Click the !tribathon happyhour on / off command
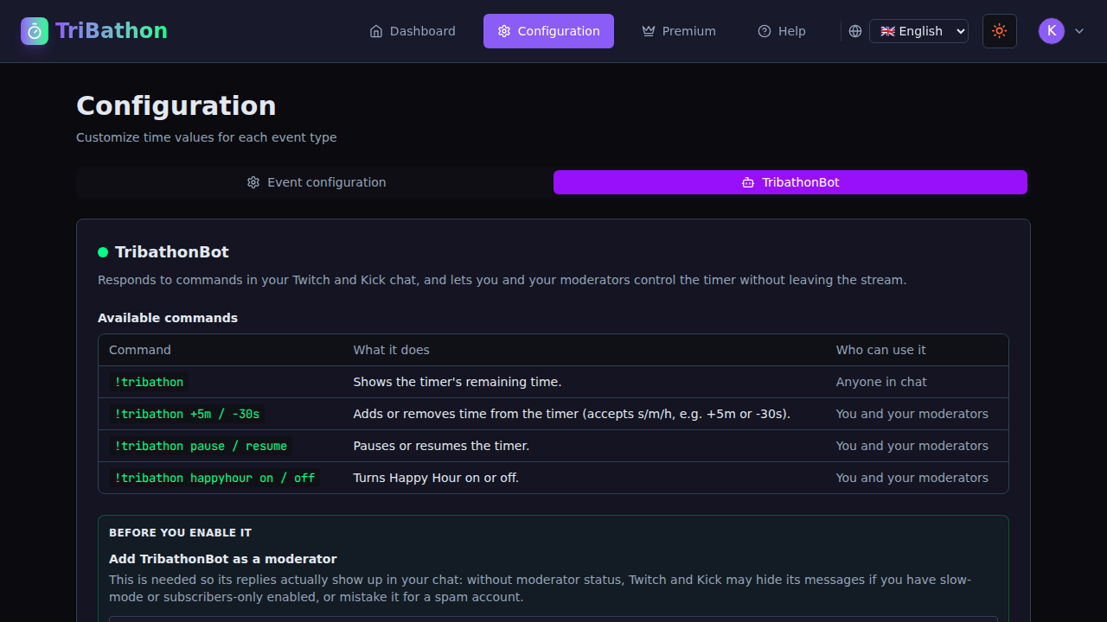The width and height of the screenshot is (1107, 622). coord(214,478)
